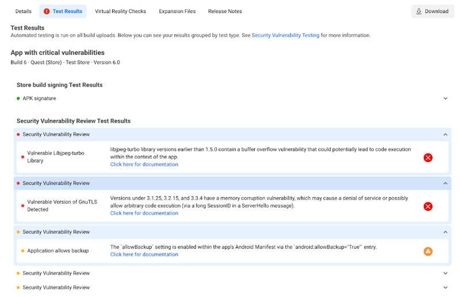Click the green status dot beside APK signature

pos(18,99)
